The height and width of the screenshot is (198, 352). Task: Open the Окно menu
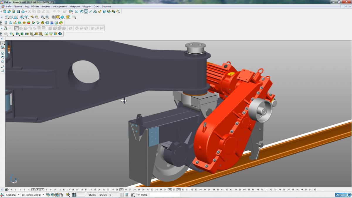(97, 6)
